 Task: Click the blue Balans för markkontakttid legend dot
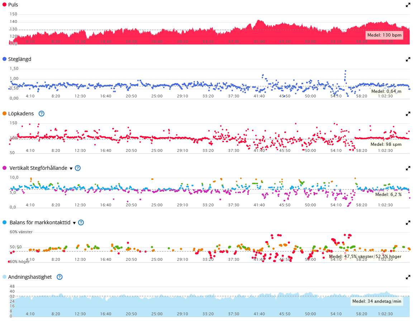tap(4, 222)
